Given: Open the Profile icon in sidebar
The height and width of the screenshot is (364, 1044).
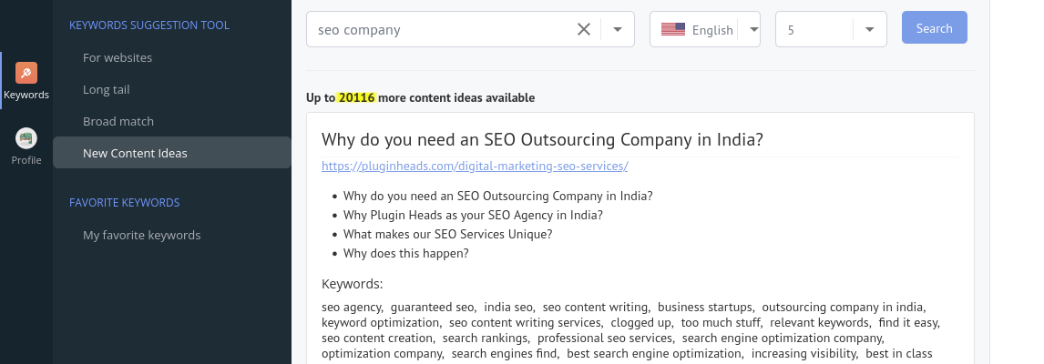Looking at the screenshot, I should (26, 139).
